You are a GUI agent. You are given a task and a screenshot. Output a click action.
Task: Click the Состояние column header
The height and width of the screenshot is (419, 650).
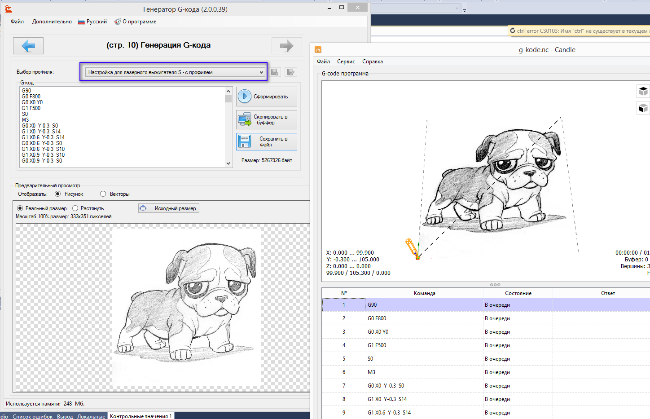click(x=518, y=293)
